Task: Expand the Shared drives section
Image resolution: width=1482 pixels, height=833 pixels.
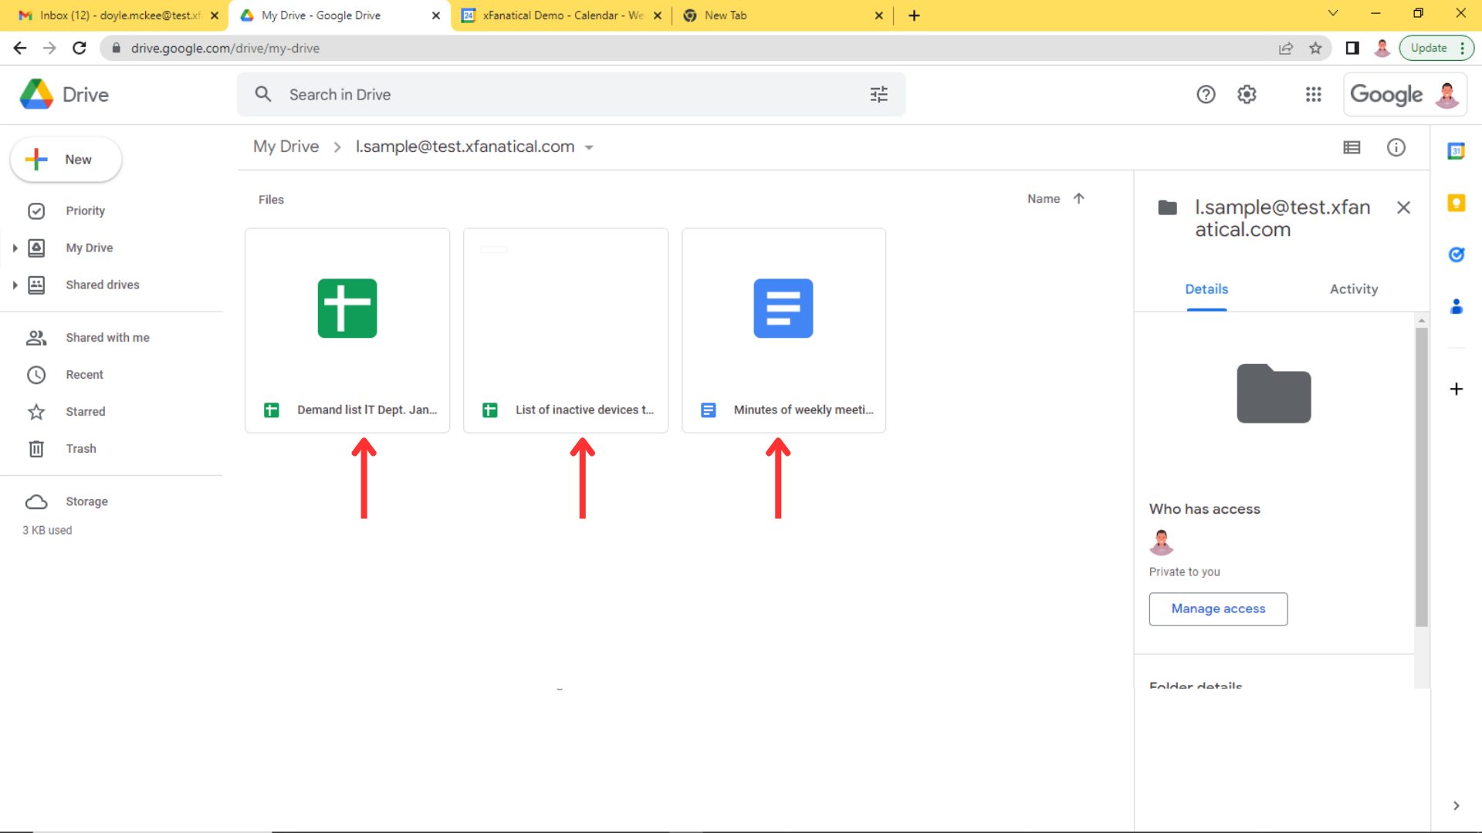Action: [15, 285]
